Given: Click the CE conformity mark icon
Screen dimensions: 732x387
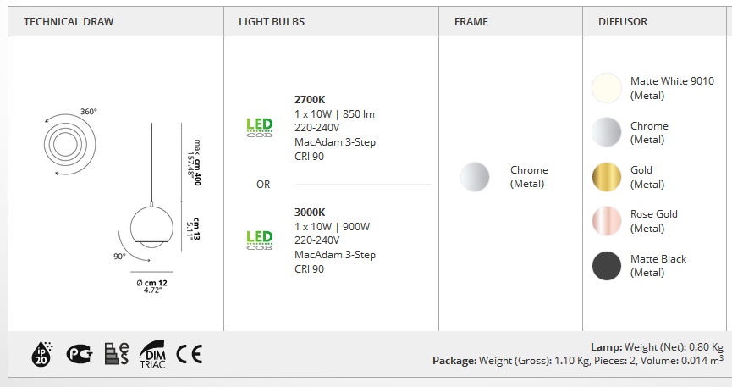Looking at the screenshot, I should 190,354.
